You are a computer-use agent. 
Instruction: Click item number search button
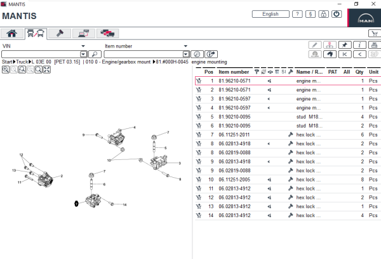197,54
